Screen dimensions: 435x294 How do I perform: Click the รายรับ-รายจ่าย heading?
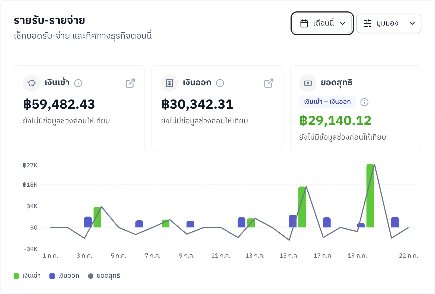pyautogui.click(x=49, y=21)
